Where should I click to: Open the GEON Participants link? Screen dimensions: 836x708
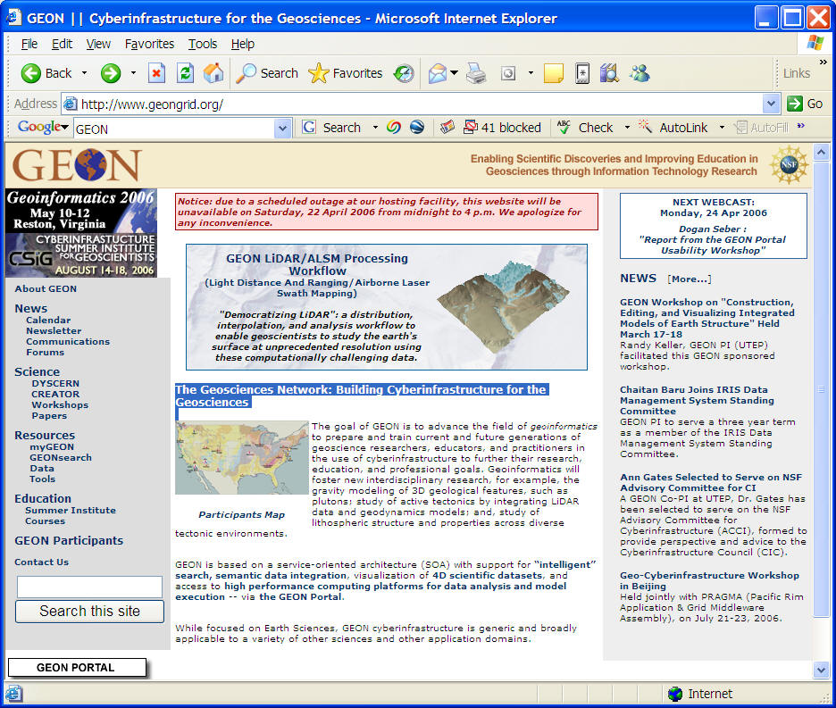[x=69, y=540]
